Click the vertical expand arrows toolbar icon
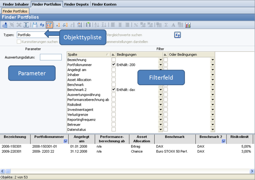Screen dimensions: 255x180 pyautogui.click(x=26, y=25)
